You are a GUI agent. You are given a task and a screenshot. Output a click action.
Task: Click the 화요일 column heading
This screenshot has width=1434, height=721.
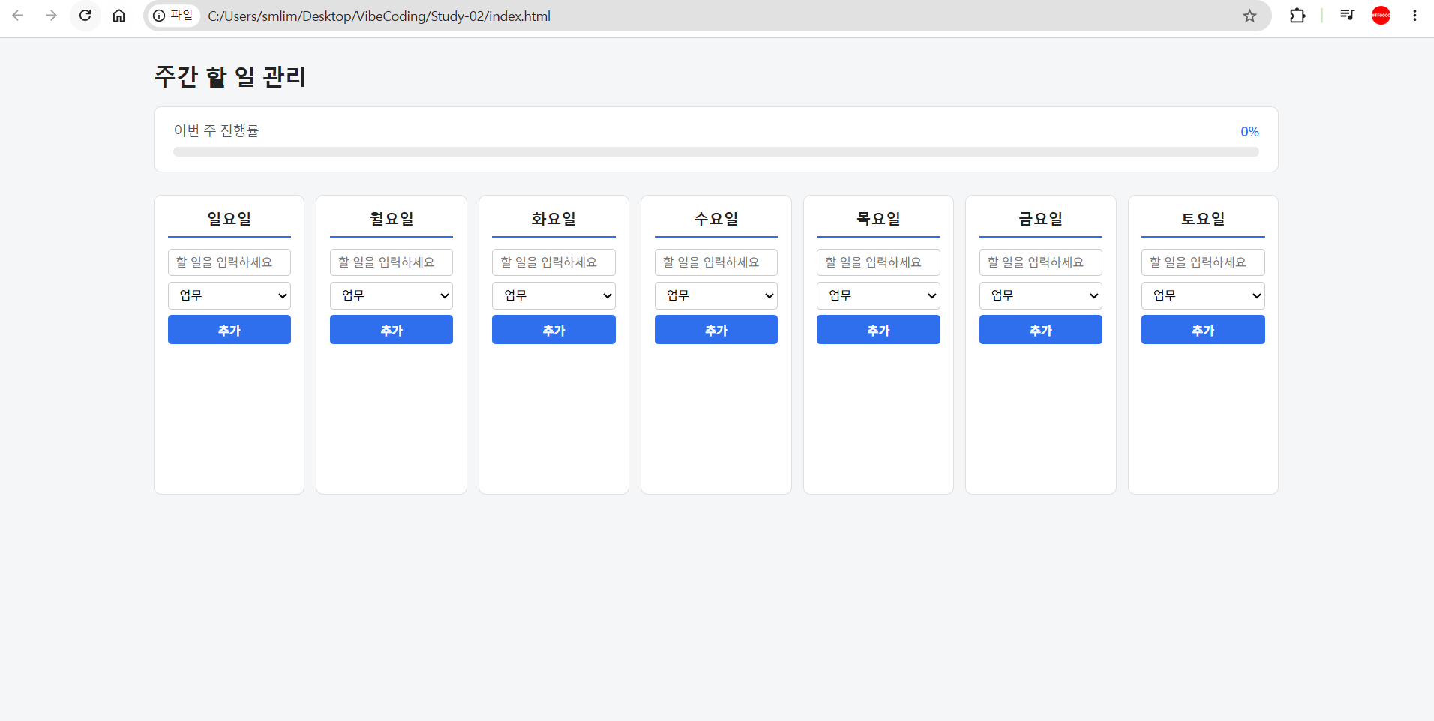(x=553, y=219)
